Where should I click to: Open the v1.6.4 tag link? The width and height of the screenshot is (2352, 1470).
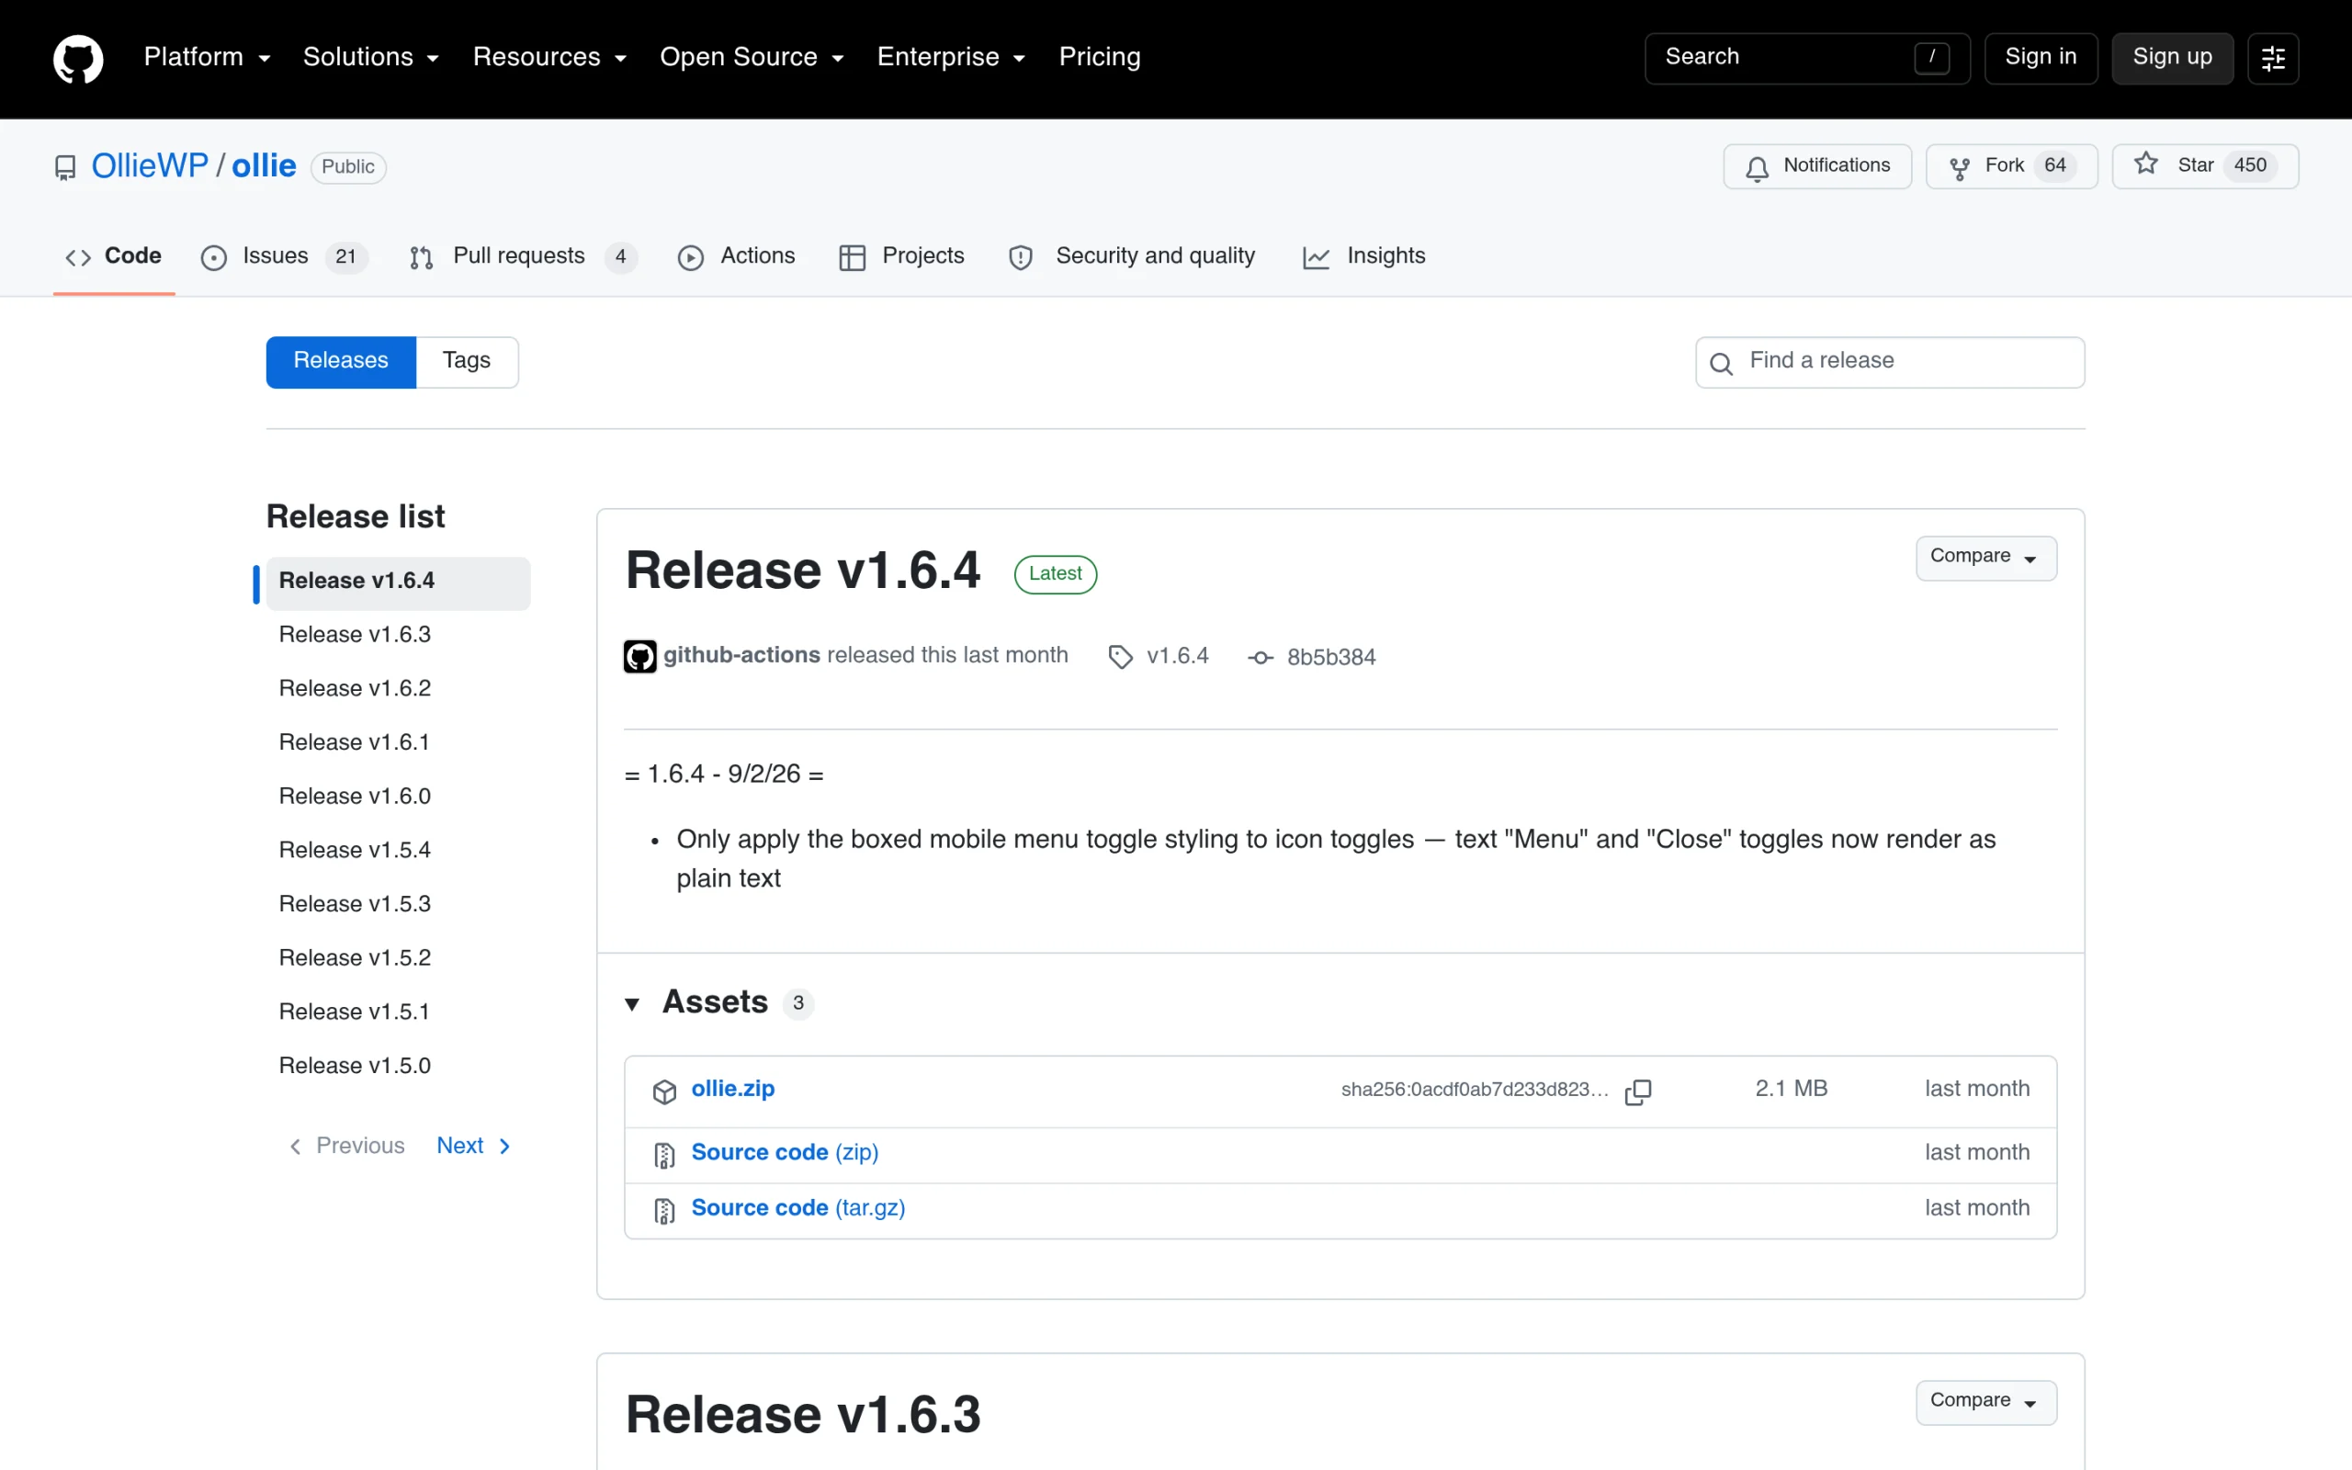coord(1177,656)
